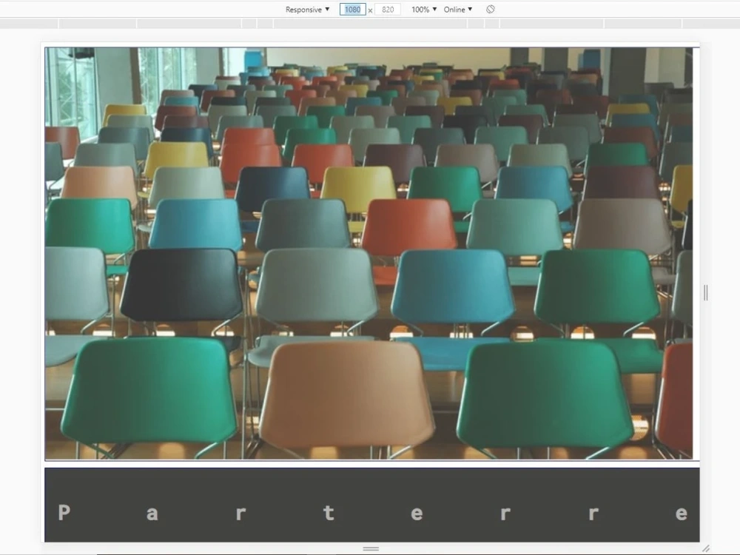Click the bottom edge viewport resize handle

coord(371,549)
